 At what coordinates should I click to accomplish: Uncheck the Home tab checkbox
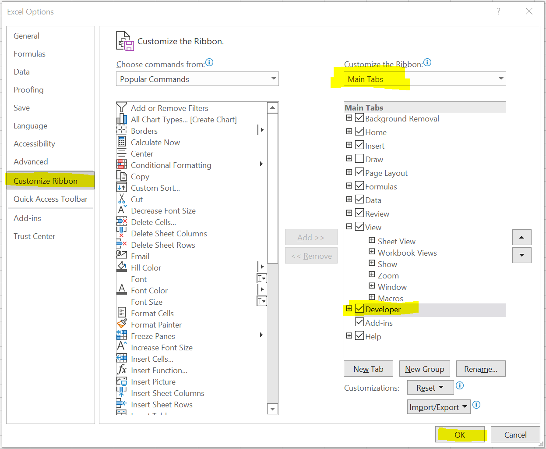click(x=359, y=132)
